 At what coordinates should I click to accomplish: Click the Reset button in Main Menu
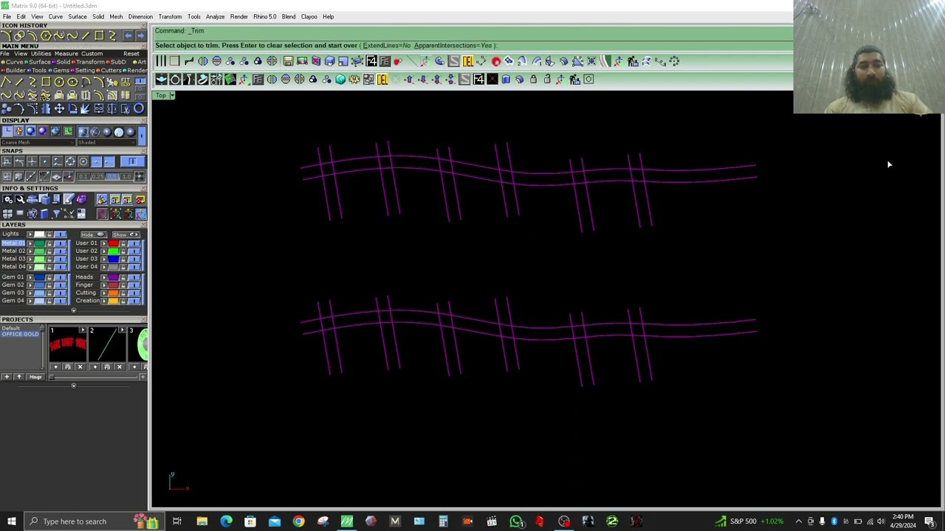click(131, 54)
